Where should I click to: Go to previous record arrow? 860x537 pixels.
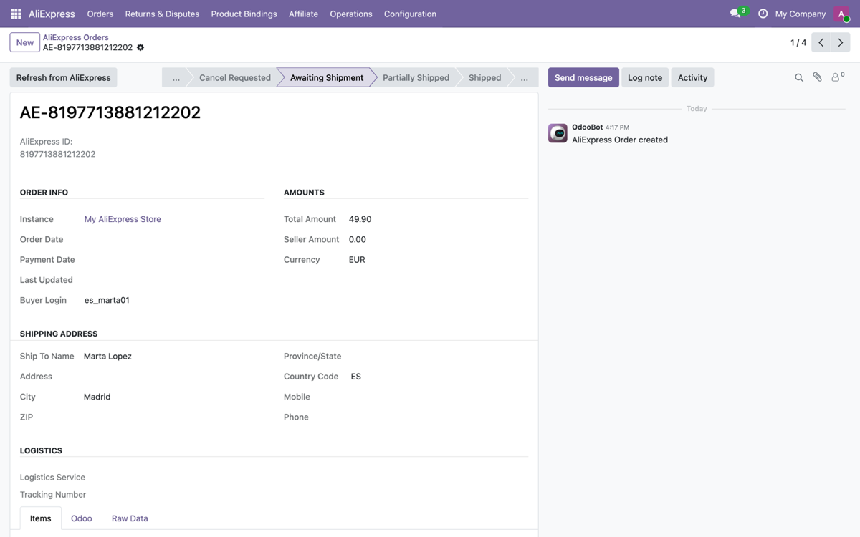click(x=821, y=43)
